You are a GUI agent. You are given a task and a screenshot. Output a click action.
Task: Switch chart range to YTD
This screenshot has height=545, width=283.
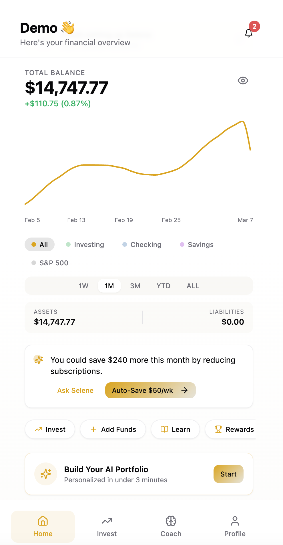tap(163, 286)
